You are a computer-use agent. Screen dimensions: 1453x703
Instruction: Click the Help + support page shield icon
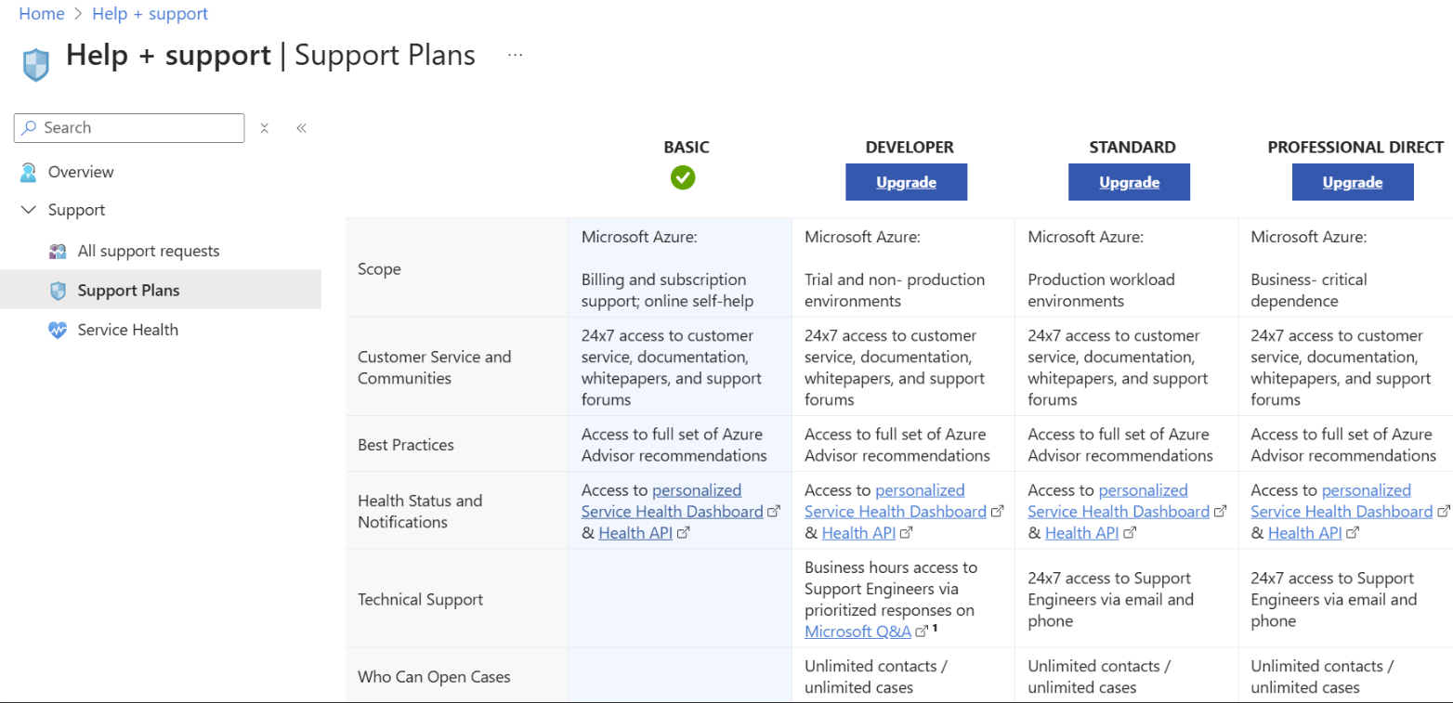point(34,63)
